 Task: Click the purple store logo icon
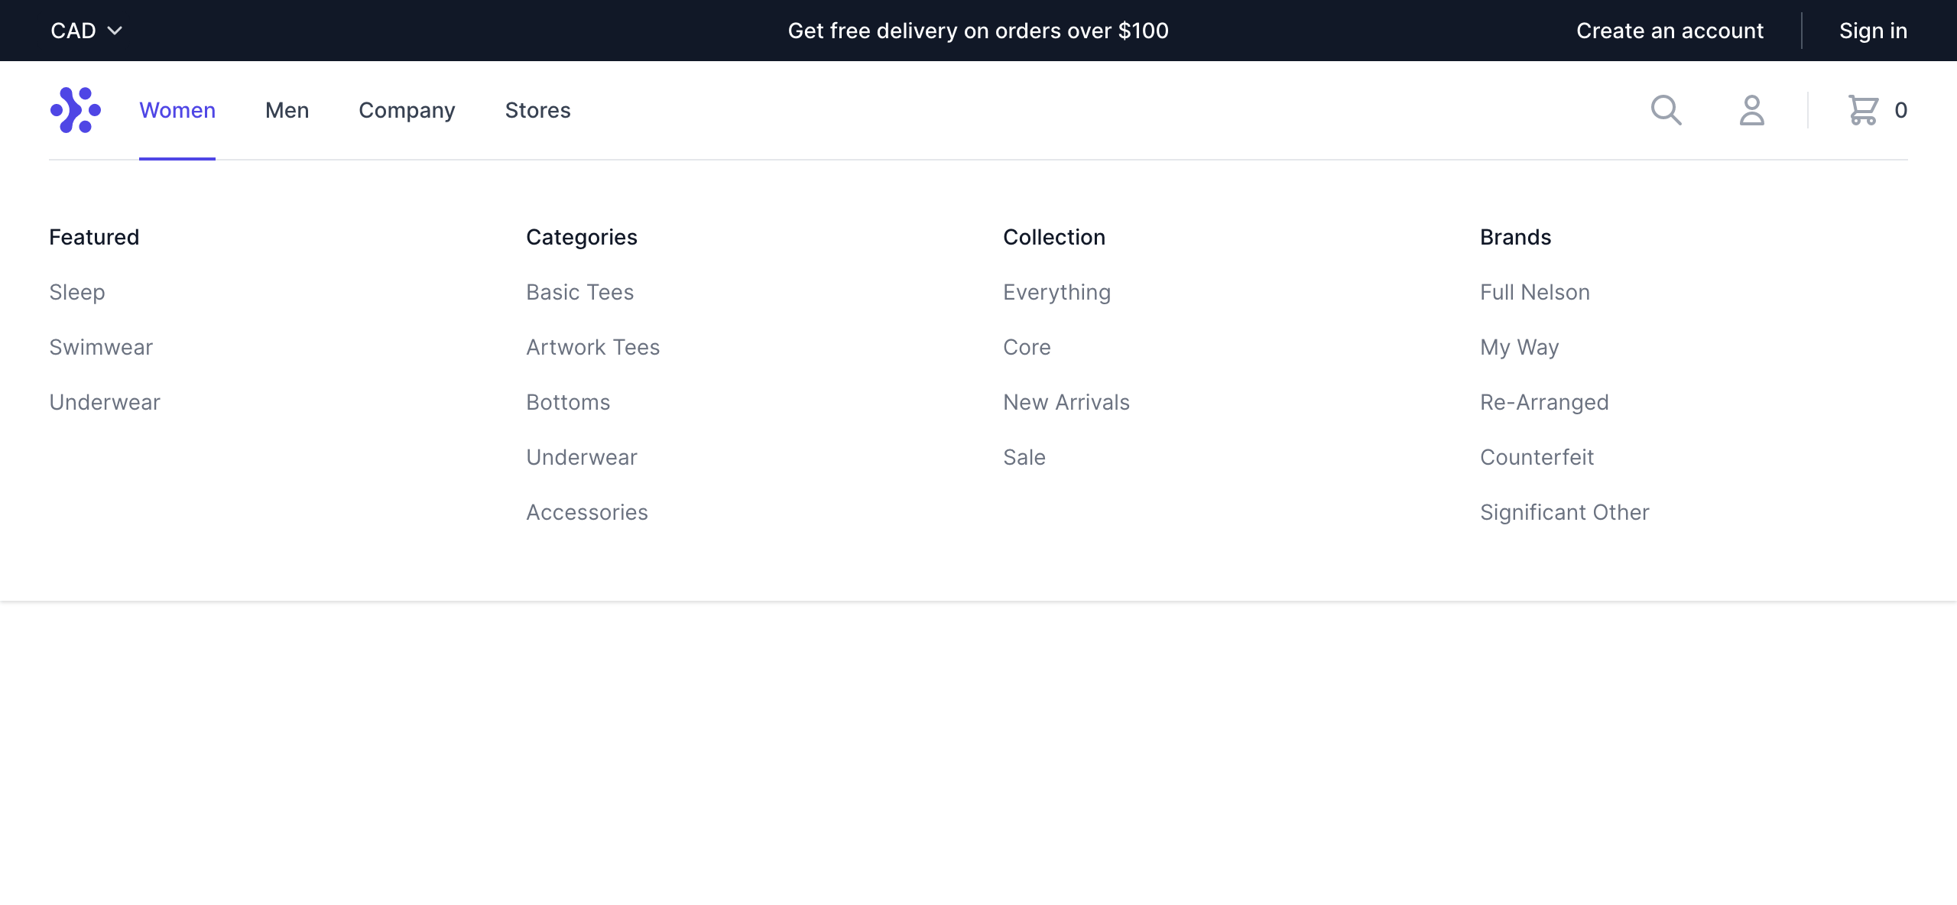pyautogui.click(x=75, y=110)
